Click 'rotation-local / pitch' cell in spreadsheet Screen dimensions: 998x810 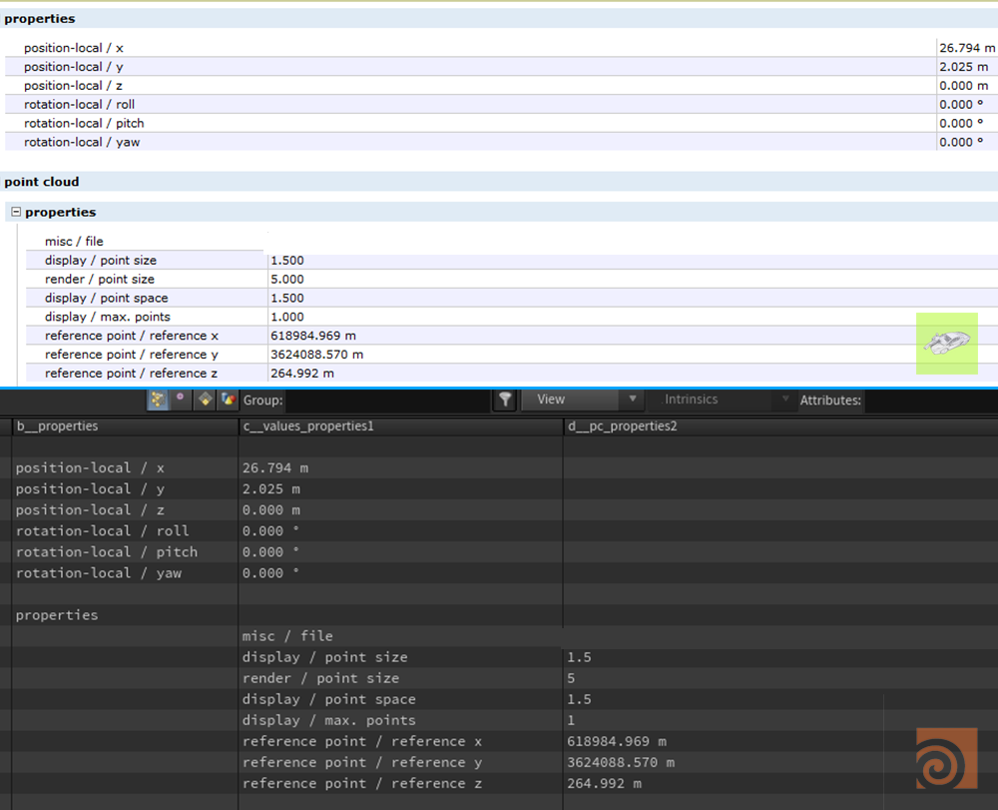click(126, 552)
